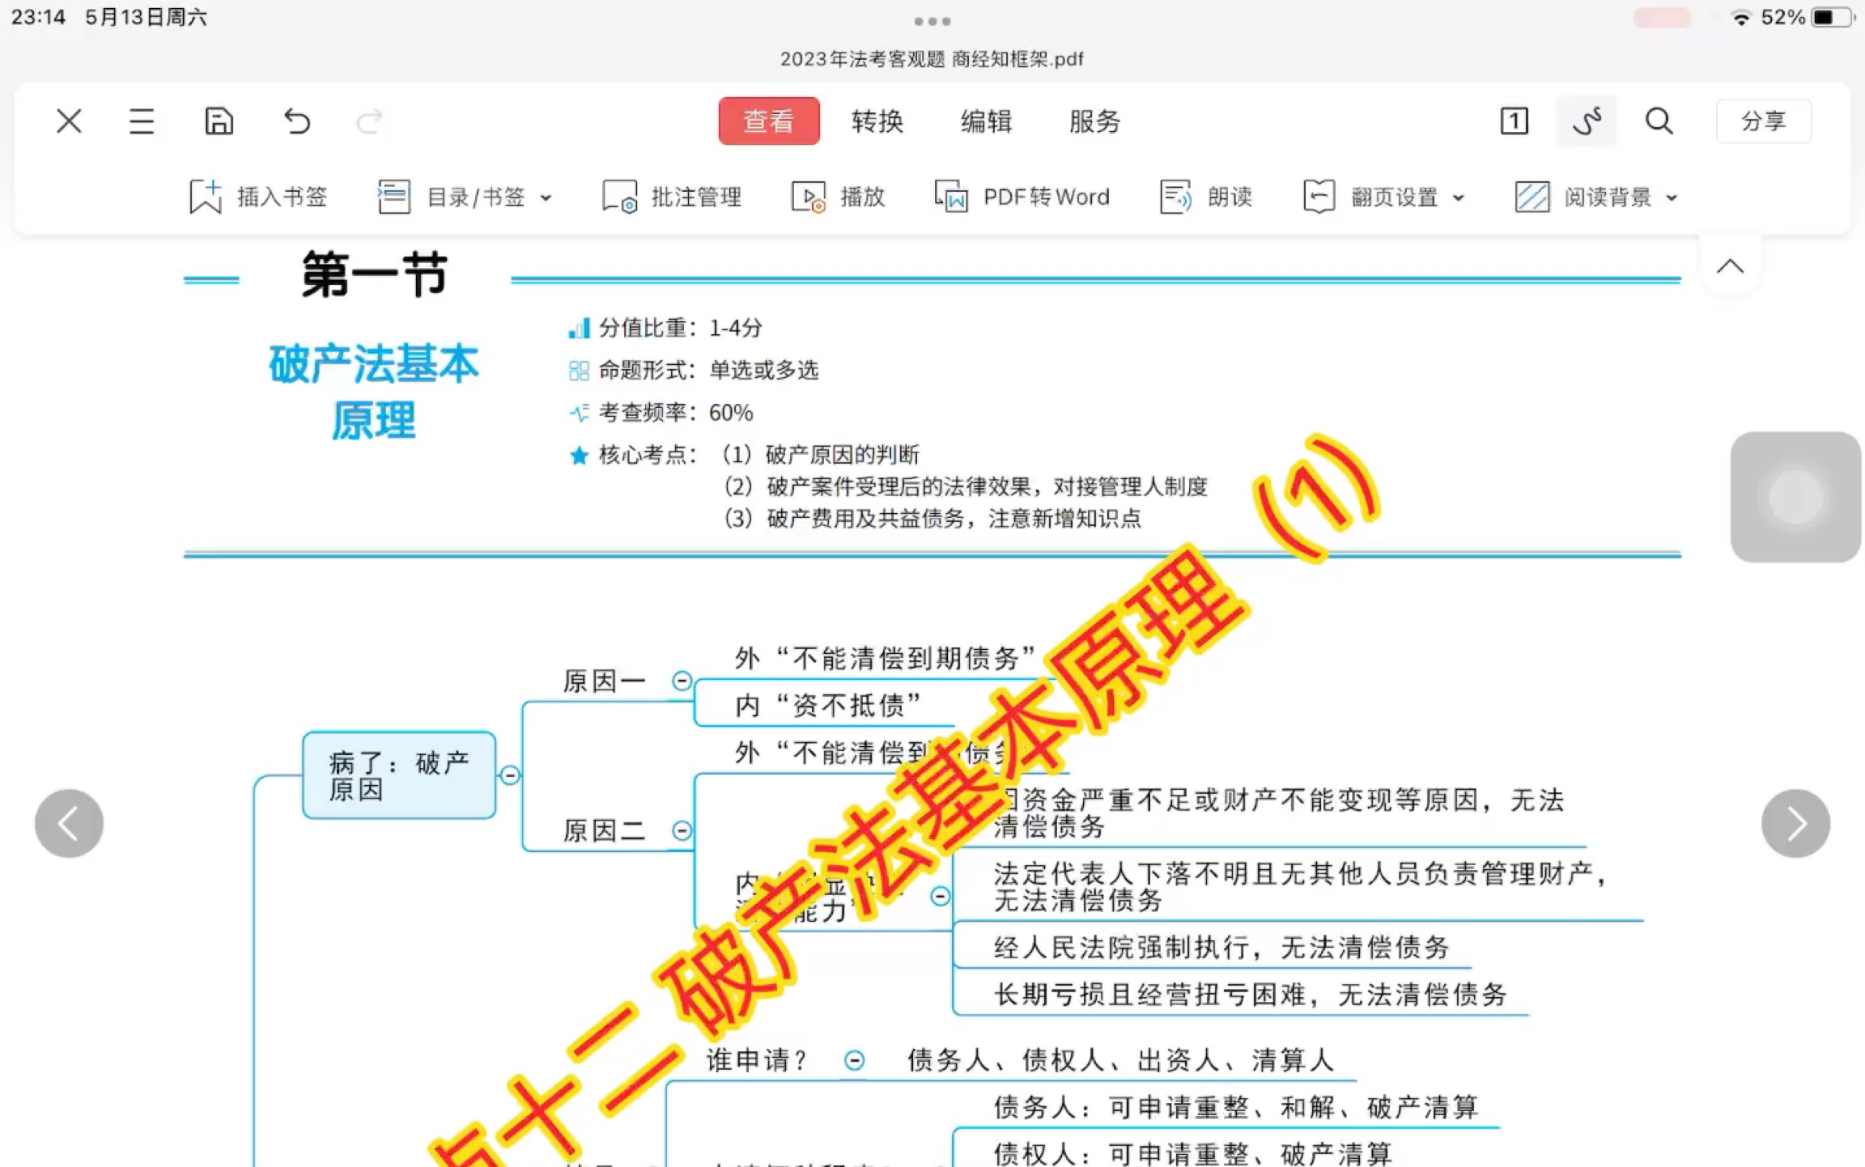Open the 编辑 tab
1865x1167 pixels.
[x=986, y=121]
